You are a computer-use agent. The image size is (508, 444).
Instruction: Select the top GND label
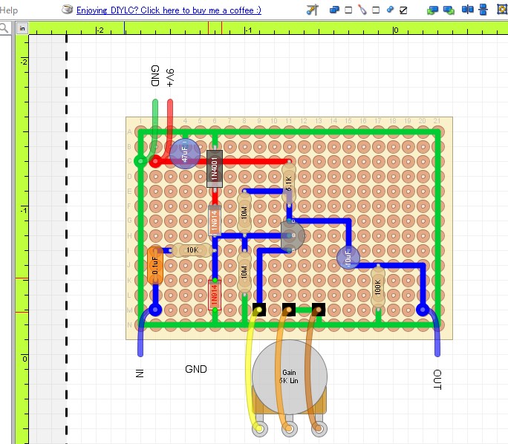[x=155, y=76]
